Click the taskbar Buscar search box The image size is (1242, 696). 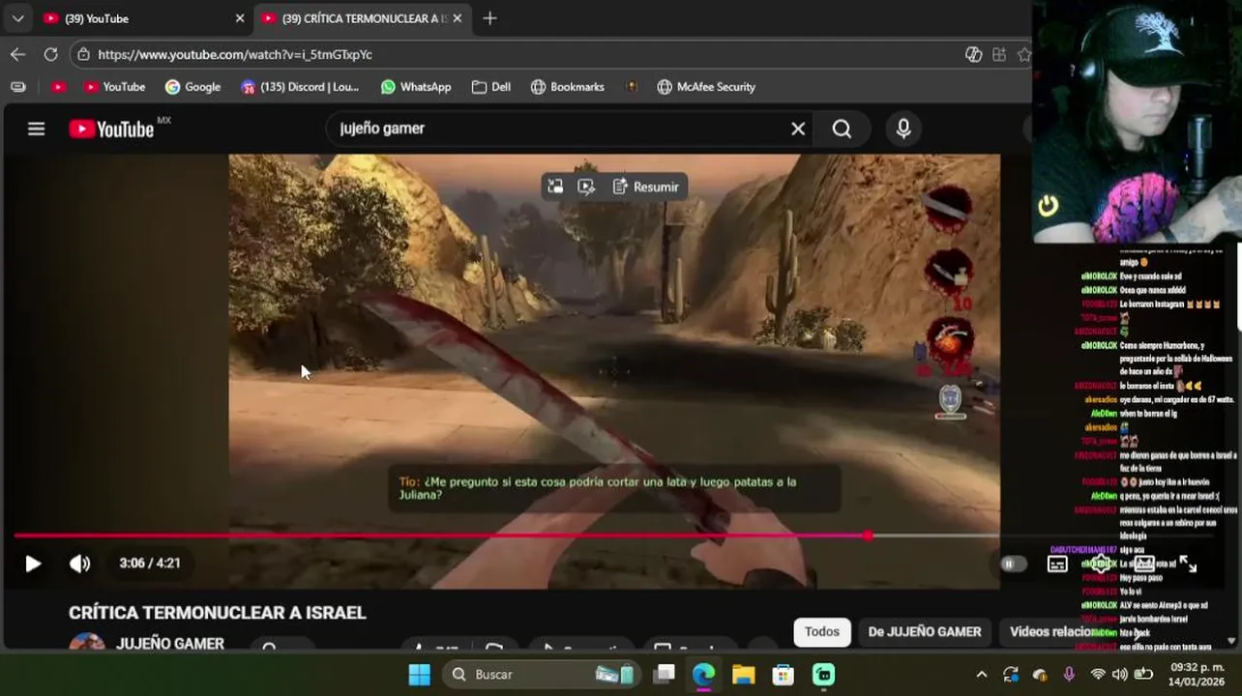point(542,675)
